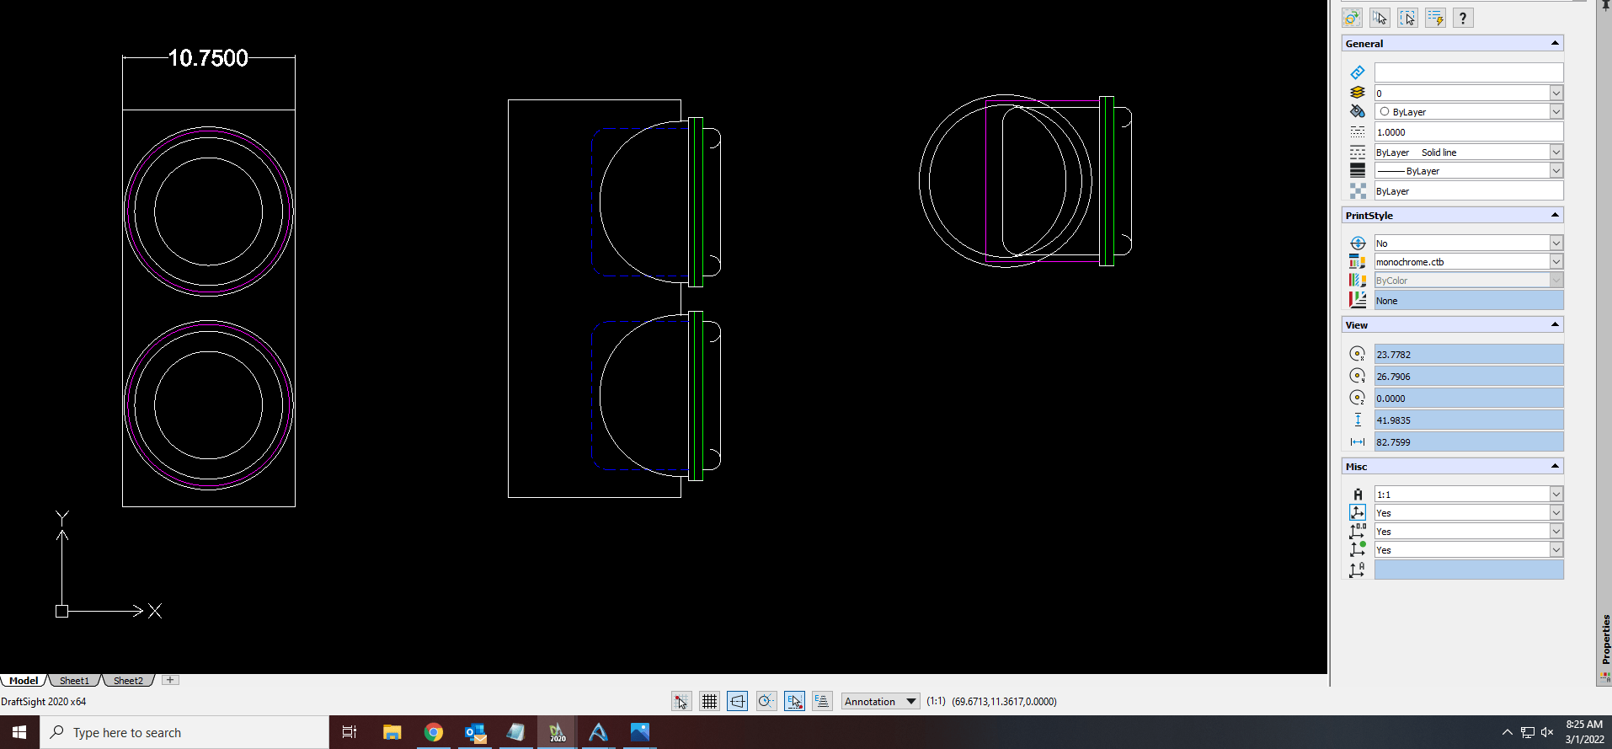Click the hyperlink chain icon in General
The height and width of the screenshot is (749, 1612).
pyautogui.click(x=1357, y=72)
